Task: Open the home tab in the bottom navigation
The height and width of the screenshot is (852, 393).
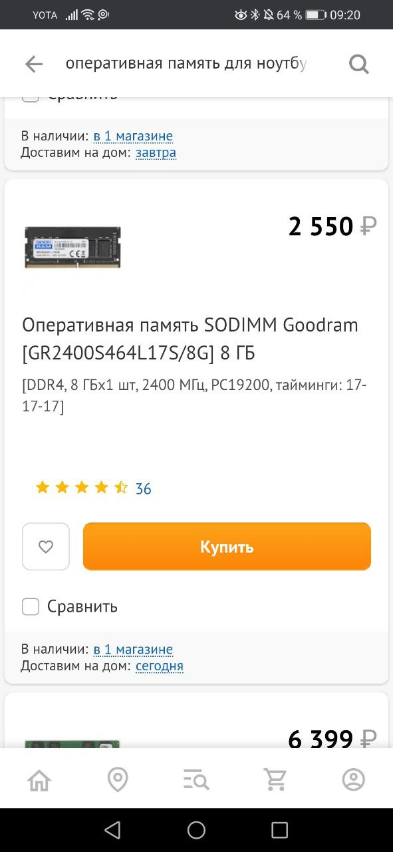Action: tap(39, 779)
